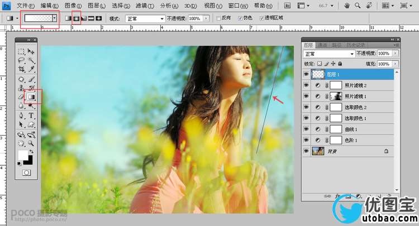Select the Eraser tool

pyautogui.click(x=21, y=97)
